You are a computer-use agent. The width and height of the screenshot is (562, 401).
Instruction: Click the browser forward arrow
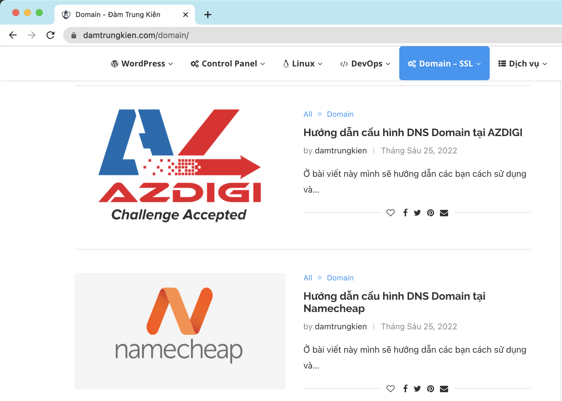(32, 35)
